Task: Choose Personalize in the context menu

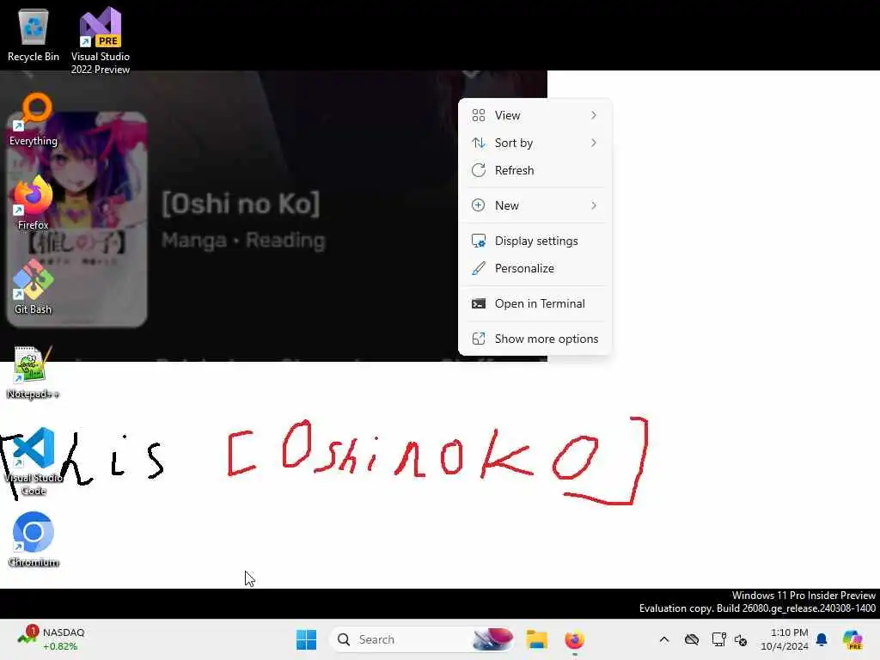Action: (535, 268)
